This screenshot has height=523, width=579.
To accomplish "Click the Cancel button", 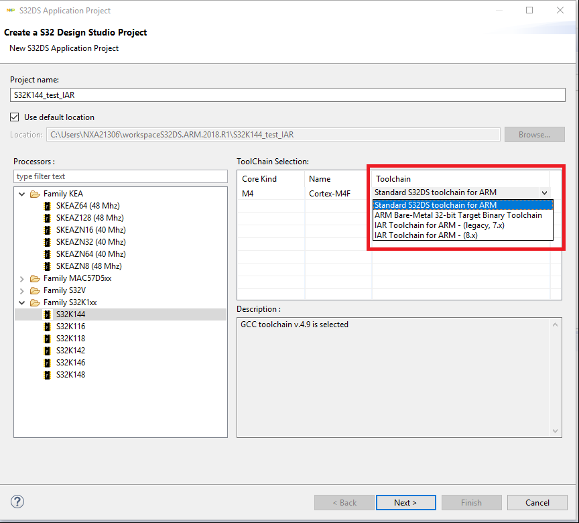I will (x=537, y=503).
